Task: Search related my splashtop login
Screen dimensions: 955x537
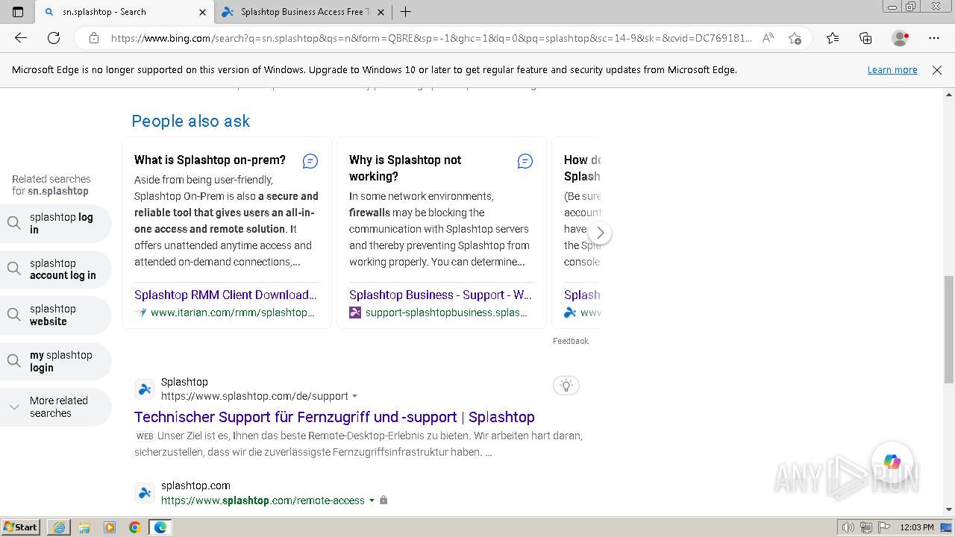Action: point(56,361)
